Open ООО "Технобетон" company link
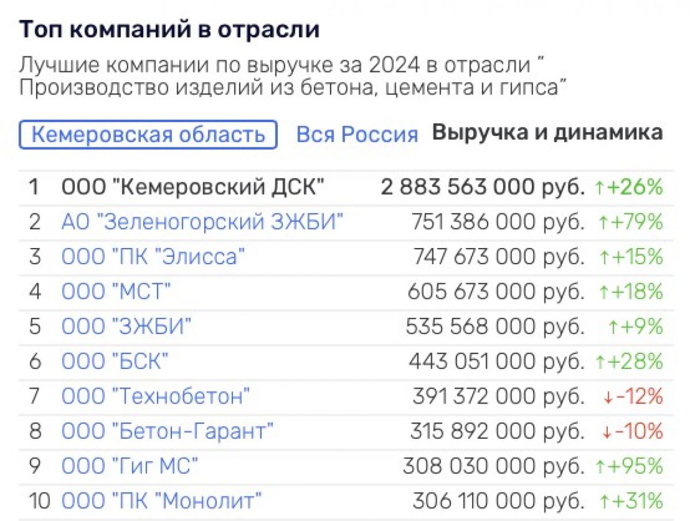Screen dimensions: 690x521 coord(156,396)
